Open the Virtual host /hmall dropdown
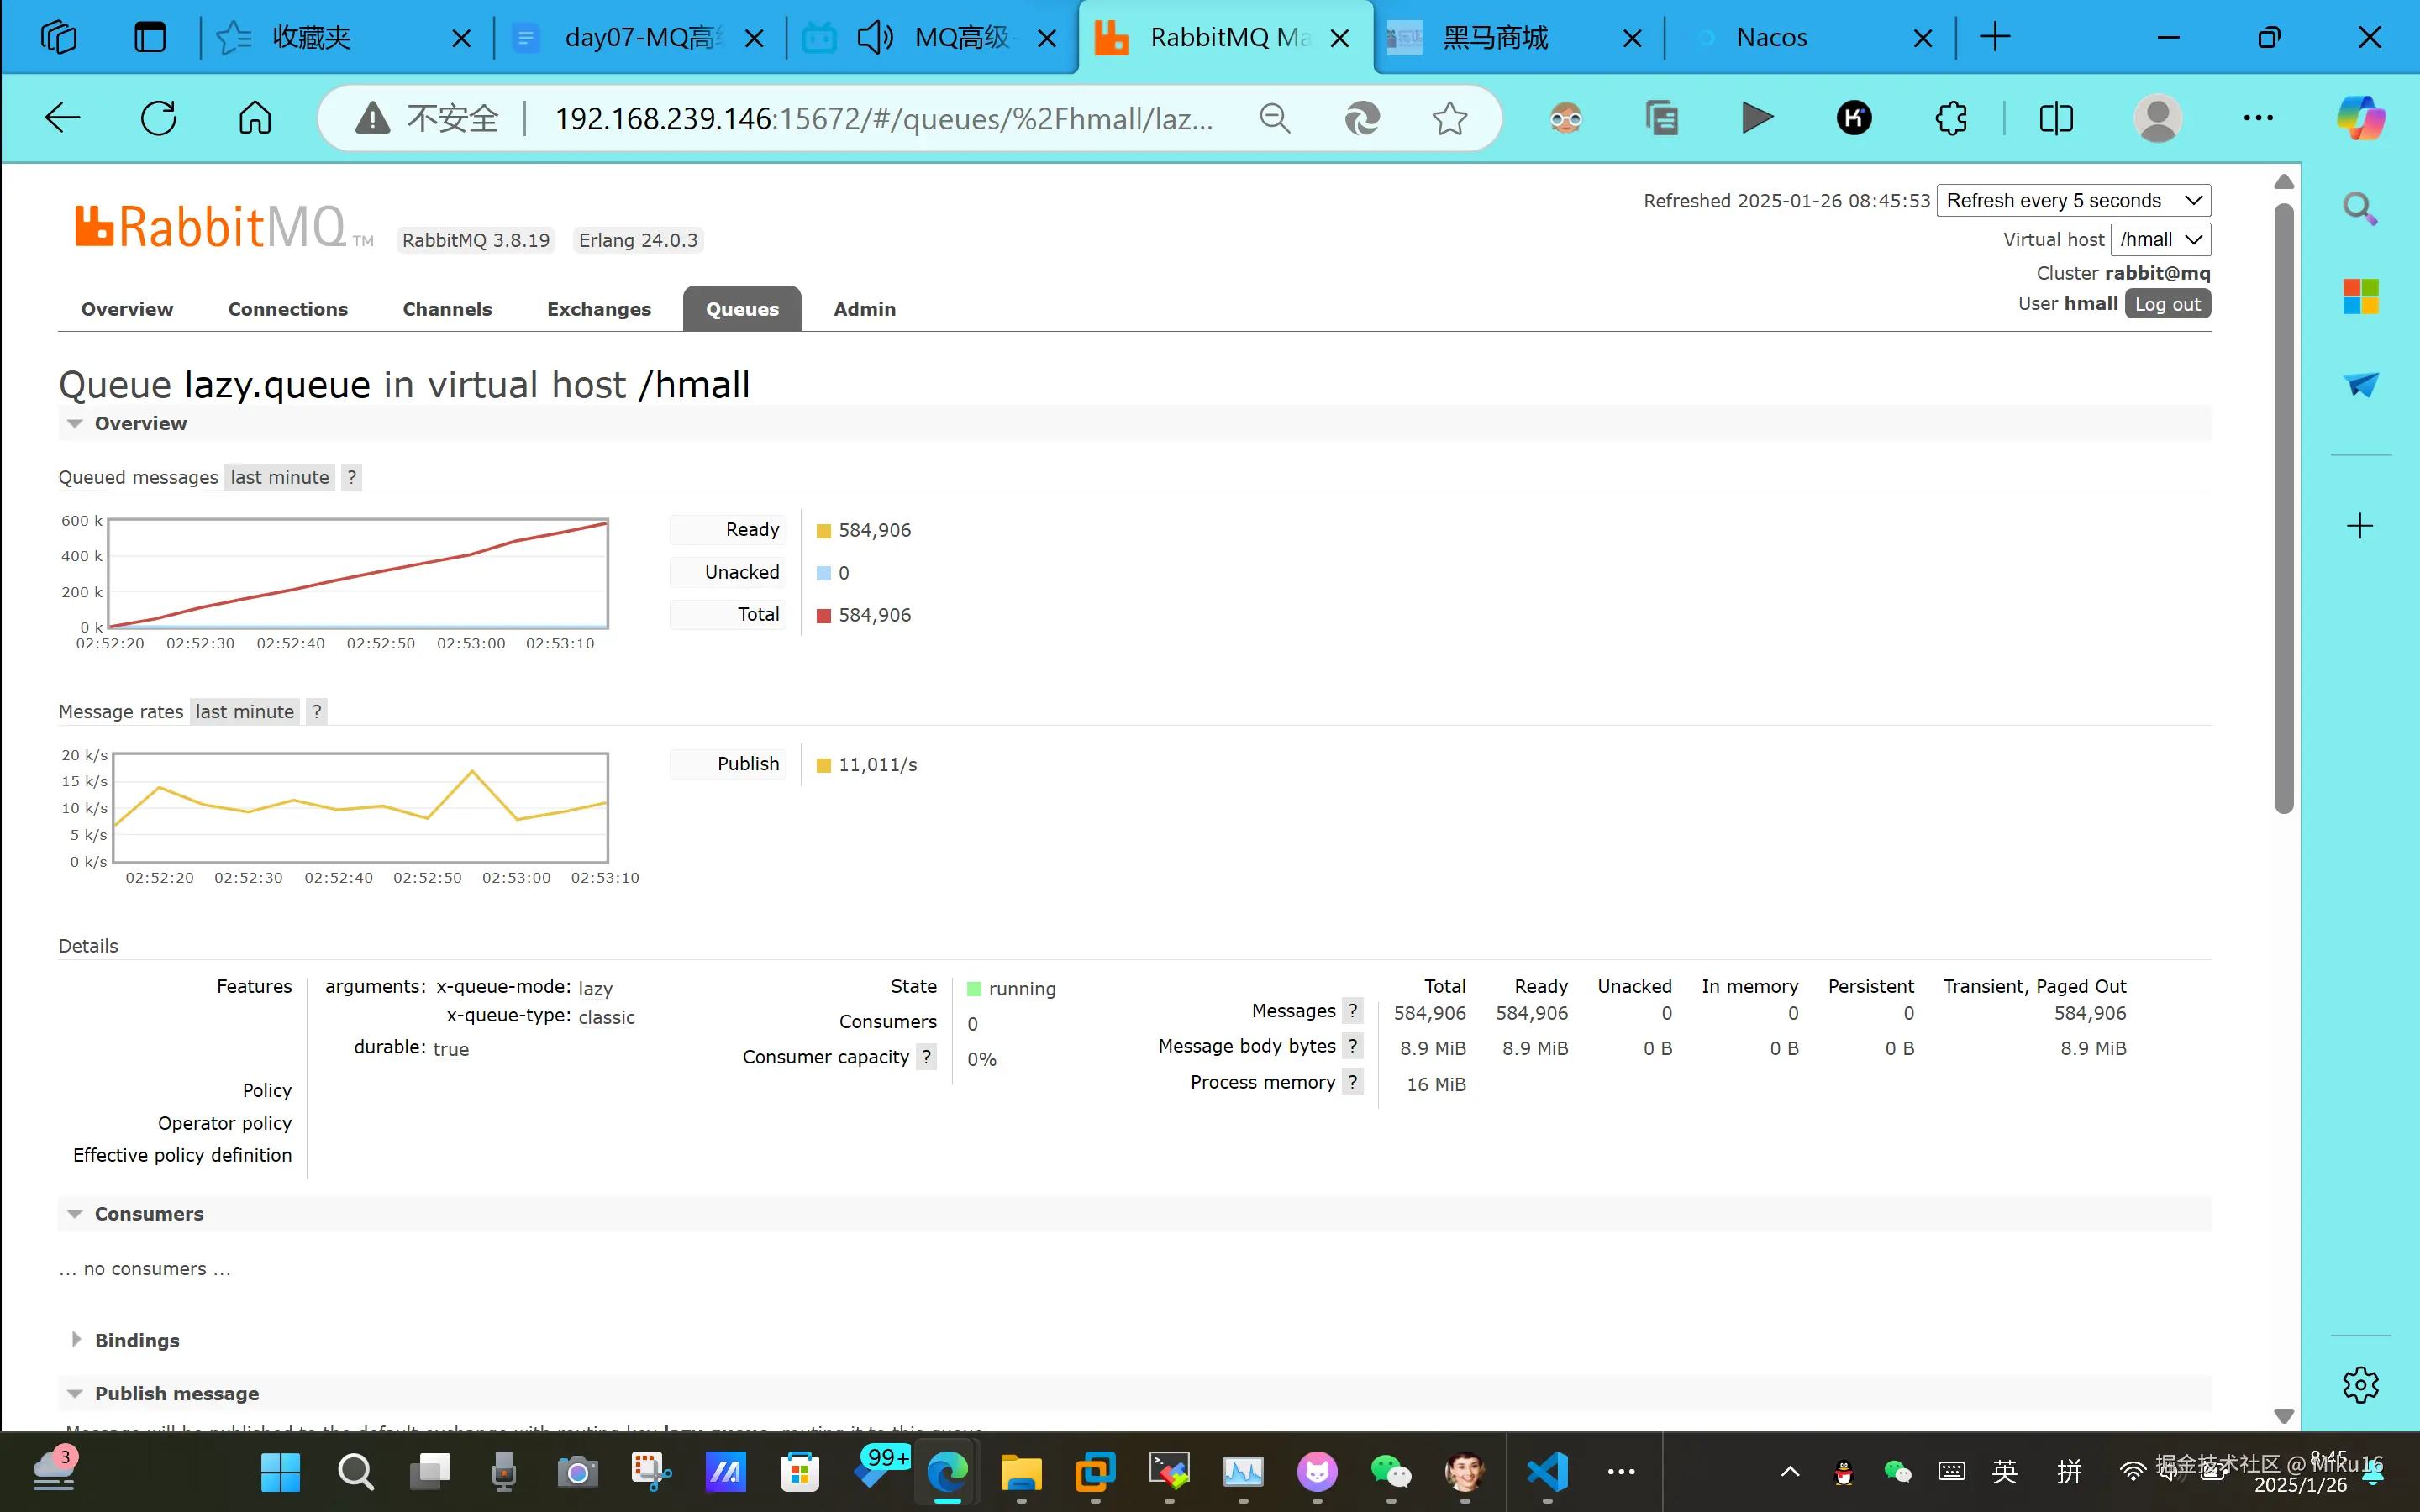The image size is (2420, 1512). tap(2160, 240)
